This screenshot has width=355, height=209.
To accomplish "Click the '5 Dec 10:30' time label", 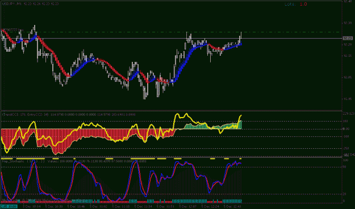I will click(55, 207).
